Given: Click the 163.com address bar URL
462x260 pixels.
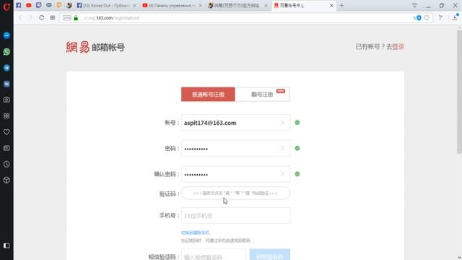Looking at the screenshot, I should click(111, 18).
